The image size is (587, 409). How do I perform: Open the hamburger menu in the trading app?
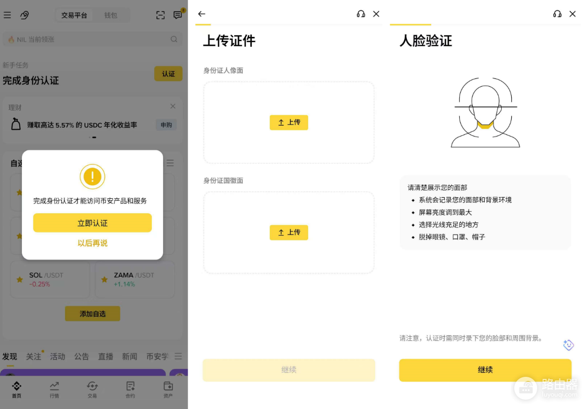(x=7, y=15)
